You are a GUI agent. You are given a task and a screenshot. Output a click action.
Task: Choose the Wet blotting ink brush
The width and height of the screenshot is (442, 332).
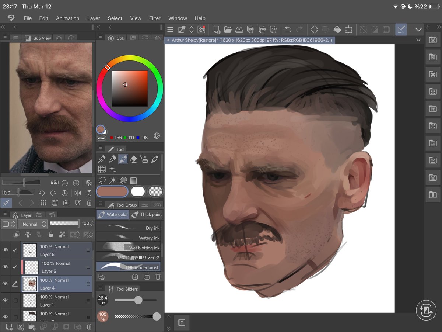point(128,248)
